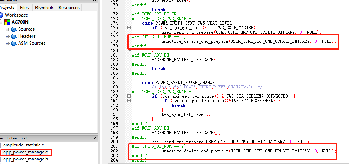
Task: Select the Headers folder icon
Action: point(14,36)
